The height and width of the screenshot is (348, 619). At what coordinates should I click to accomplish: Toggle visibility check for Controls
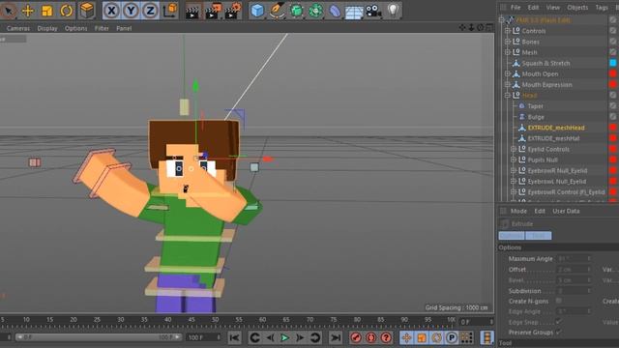point(612,31)
